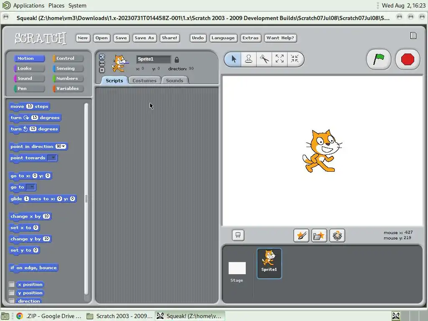
Task: Switch to Scratch 2003 - 2009 folder taskbar window
Action: point(119,316)
